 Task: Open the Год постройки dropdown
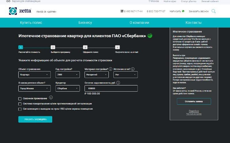tap(68, 75)
